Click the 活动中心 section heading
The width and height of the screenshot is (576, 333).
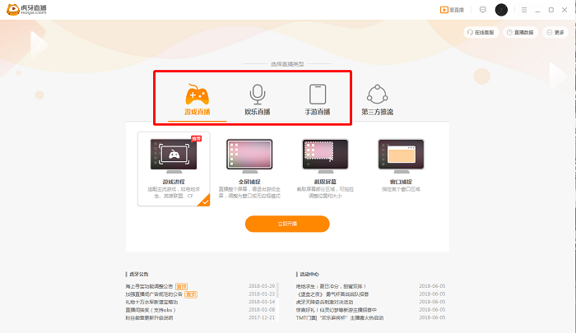pos(309,275)
